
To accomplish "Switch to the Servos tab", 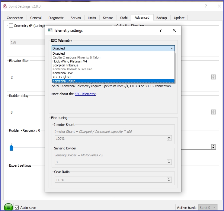I will click(76, 18).
